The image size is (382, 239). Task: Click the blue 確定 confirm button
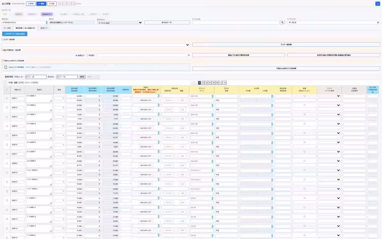tap(41, 4)
